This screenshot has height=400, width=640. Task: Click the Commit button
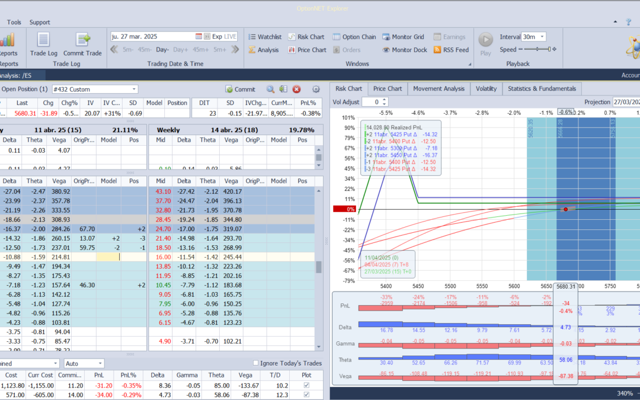click(x=241, y=89)
